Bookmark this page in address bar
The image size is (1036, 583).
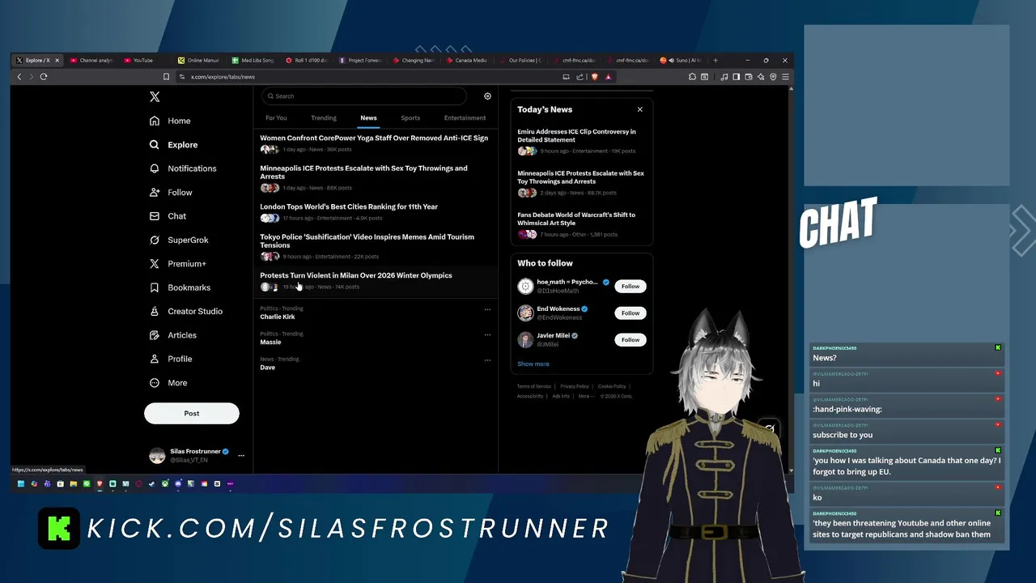click(166, 77)
